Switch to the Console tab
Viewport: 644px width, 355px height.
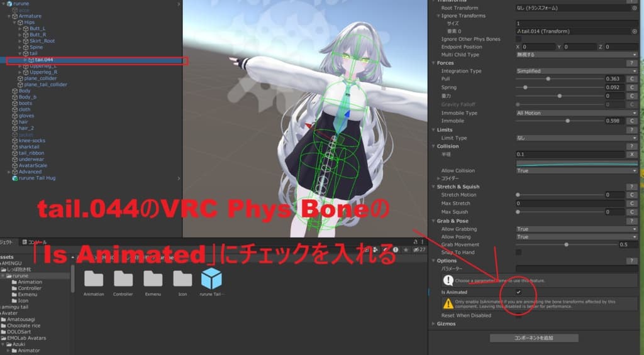point(35,242)
